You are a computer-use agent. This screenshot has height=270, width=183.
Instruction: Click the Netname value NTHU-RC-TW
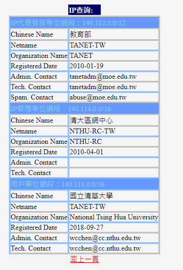point(92,131)
